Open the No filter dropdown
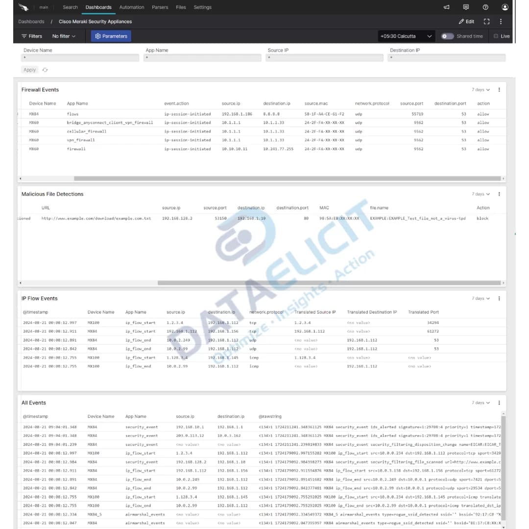This screenshot has width=529, height=529. [63, 36]
